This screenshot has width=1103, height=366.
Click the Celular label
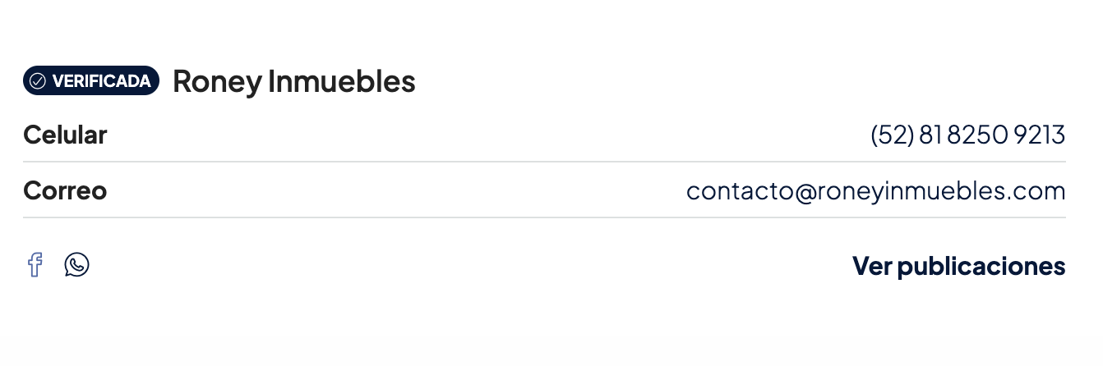pos(65,135)
